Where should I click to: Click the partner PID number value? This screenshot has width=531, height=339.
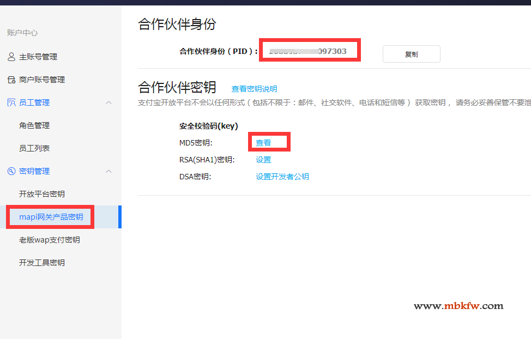pyautogui.click(x=308, y=51)
